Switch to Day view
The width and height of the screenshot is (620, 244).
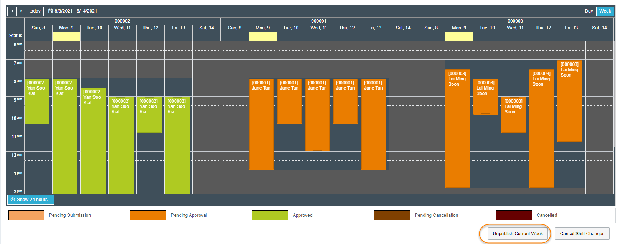(589, 11)
